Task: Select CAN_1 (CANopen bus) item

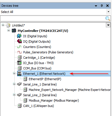Action: [x=39, y=106]
